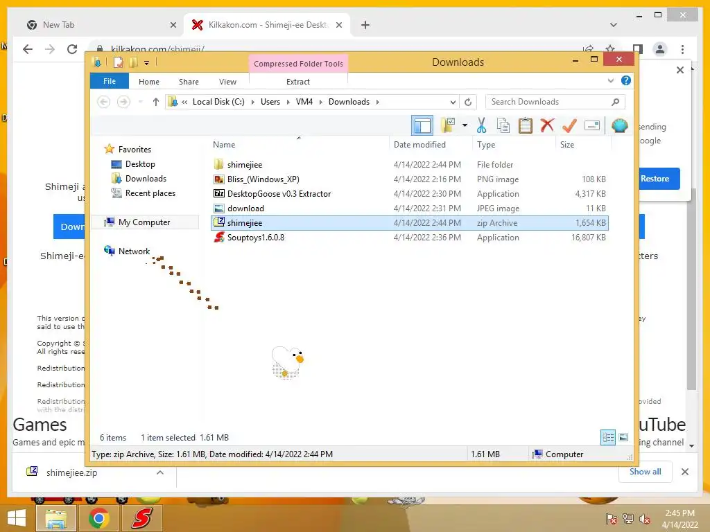Open Chrome from the taskbar
The image size is (710, 532).
pyautogui.click(x=98, y=518)
